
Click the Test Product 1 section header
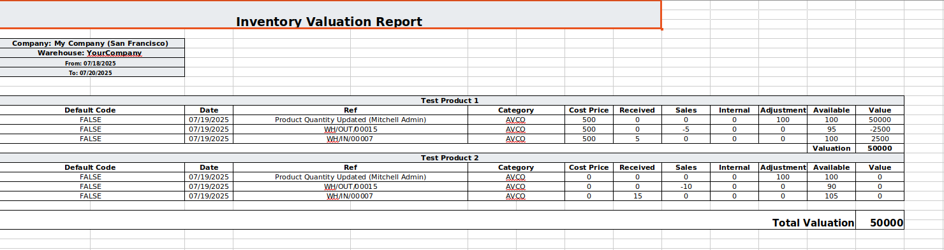450,101
